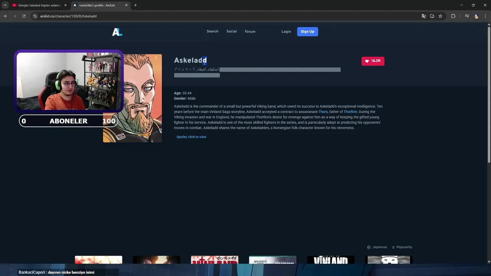Image resolution: width=491 pixels, height=276 pixels.
Task: Open a new browser tab
Action: pos(135,5)
